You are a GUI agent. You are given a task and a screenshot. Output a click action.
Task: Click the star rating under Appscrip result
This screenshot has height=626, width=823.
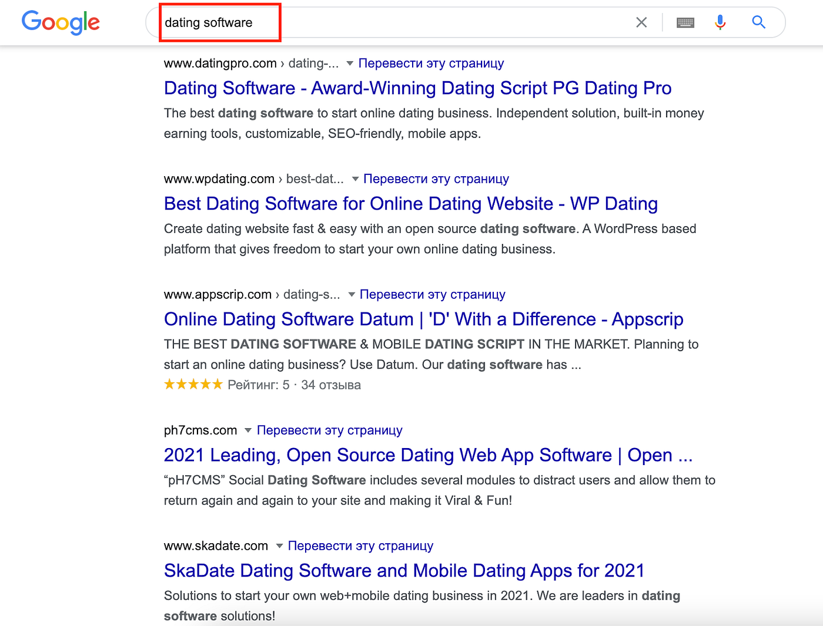tap(193, 385)
